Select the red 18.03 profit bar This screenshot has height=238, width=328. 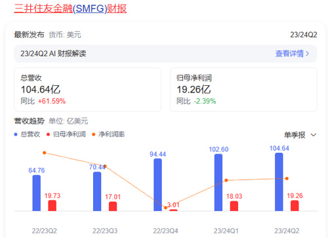pyautogui.click(x=234, y=206)
